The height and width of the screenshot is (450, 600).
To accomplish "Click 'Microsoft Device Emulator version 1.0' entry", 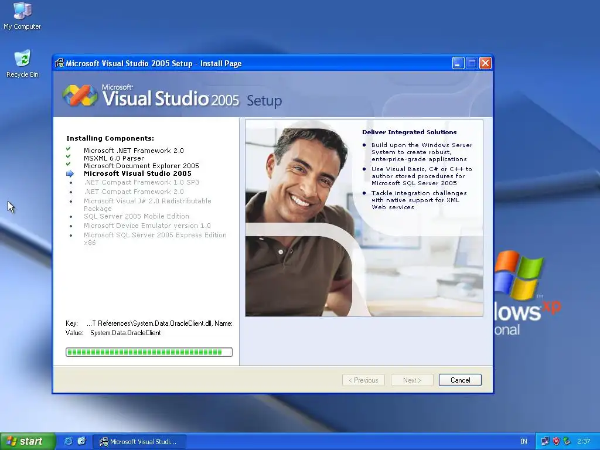I will (147, 226).
